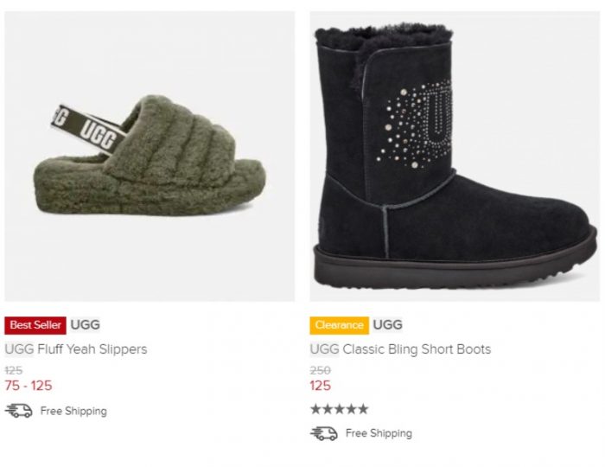Open the black Classic Bling Boots image

point(455,157)
